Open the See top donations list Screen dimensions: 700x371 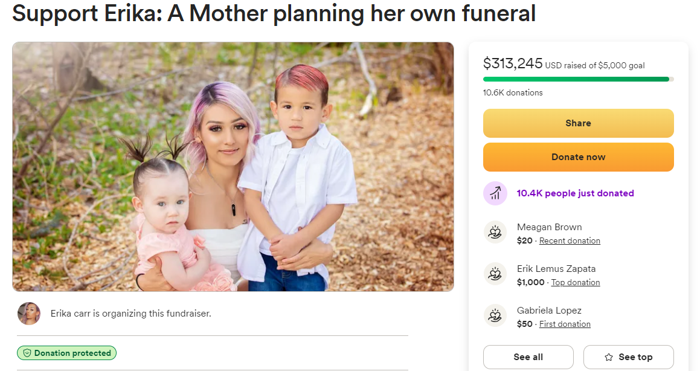point(628,357)
